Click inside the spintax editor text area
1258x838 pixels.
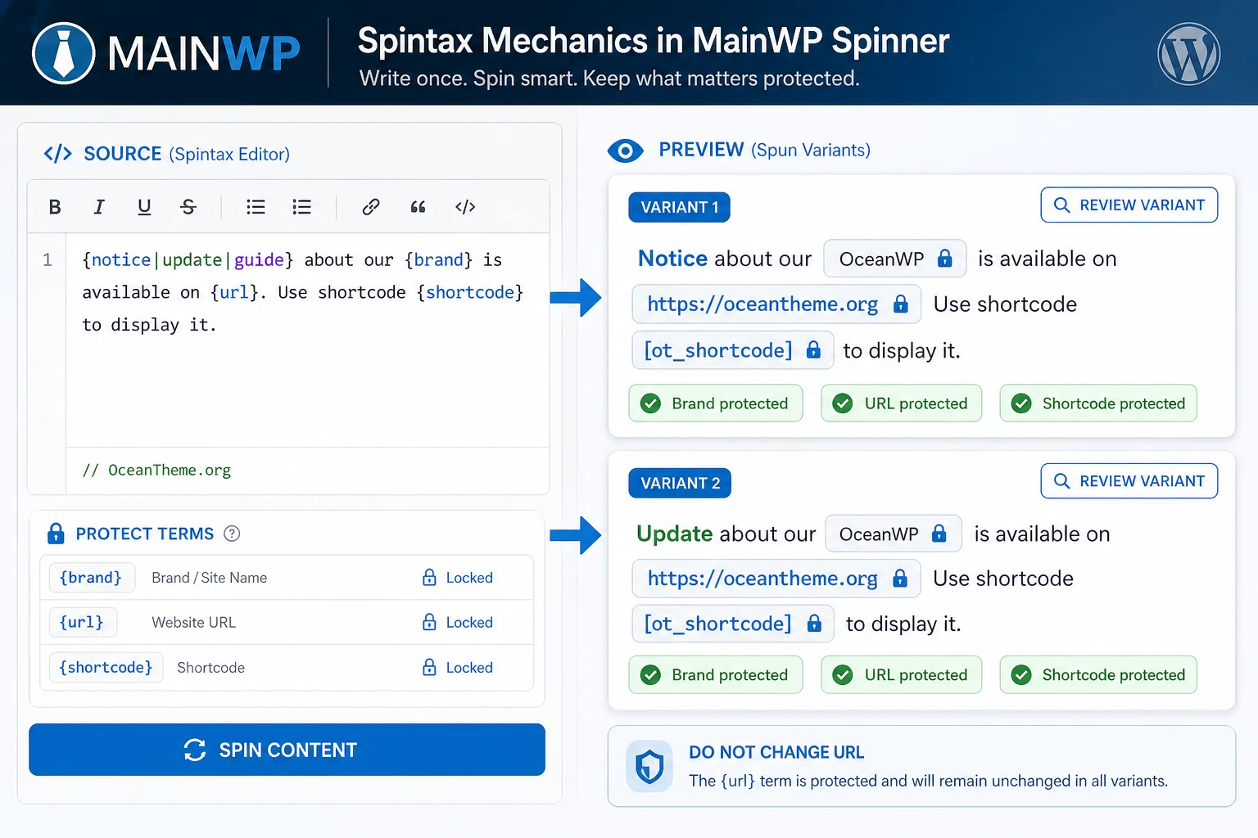(x=307, y=340)
